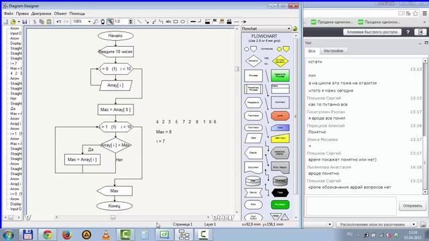Select the right-angle connector tool
Screen dimensions: 429x241
[x=154, y=21]
